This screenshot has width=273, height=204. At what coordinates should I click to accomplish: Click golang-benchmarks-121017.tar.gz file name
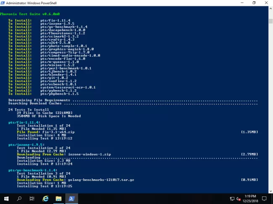coord(101,180)
